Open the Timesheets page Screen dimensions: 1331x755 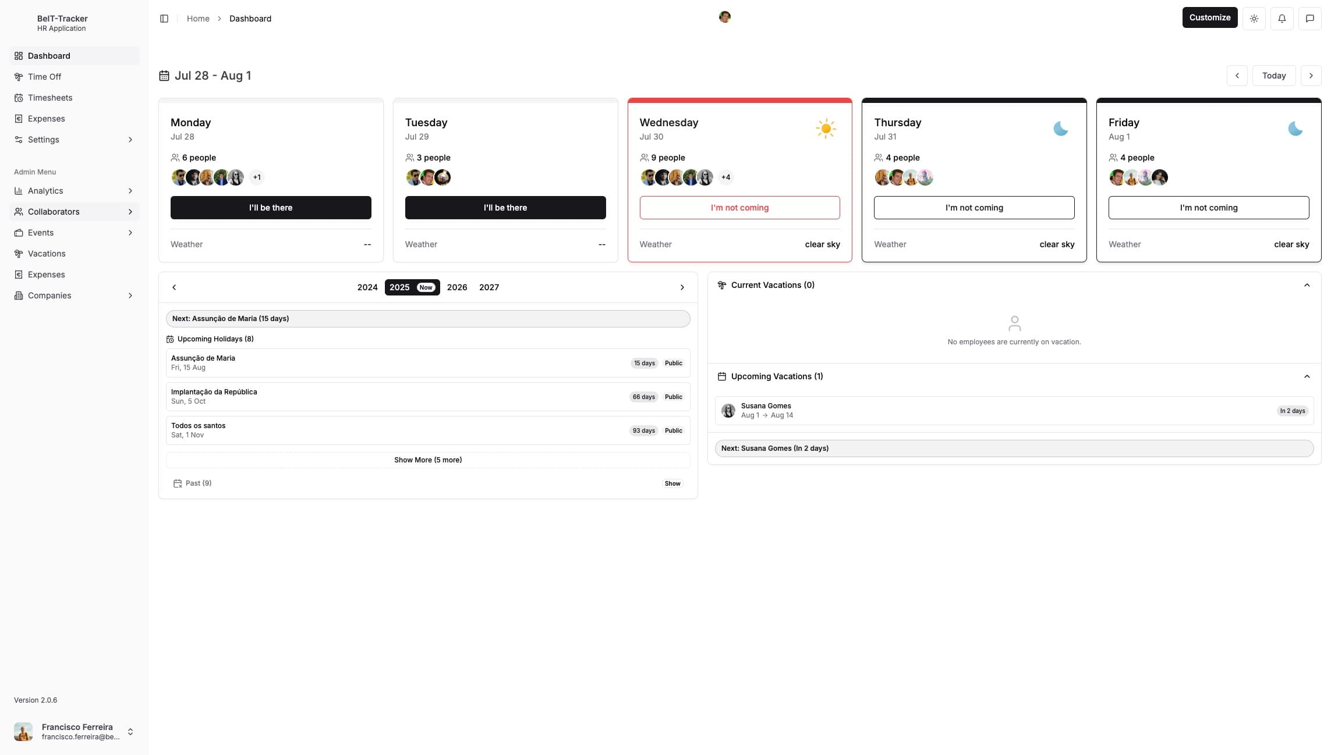pos(49,97)
